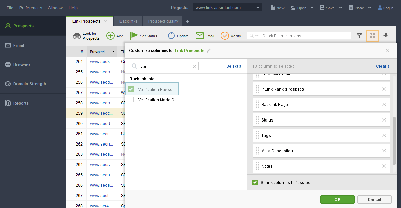Switch to Backlinks tab
This screenshot has height=208, width=401.
point(128,21)
